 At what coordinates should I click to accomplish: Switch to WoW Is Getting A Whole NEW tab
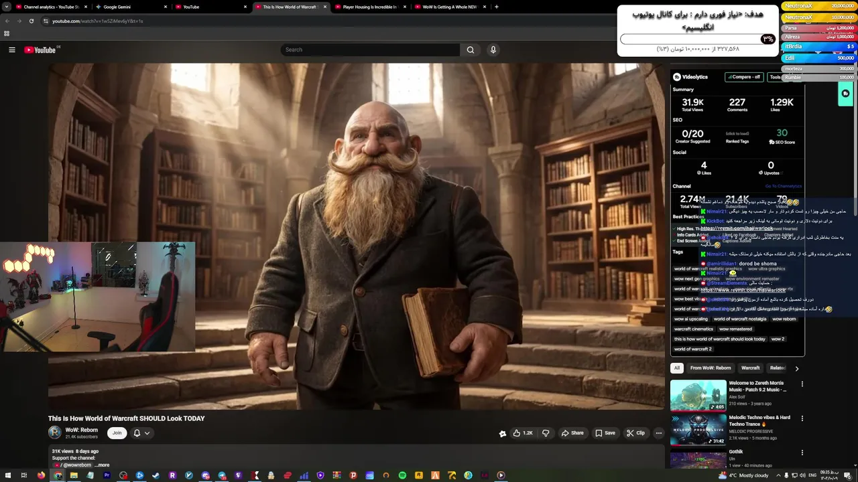449,7
